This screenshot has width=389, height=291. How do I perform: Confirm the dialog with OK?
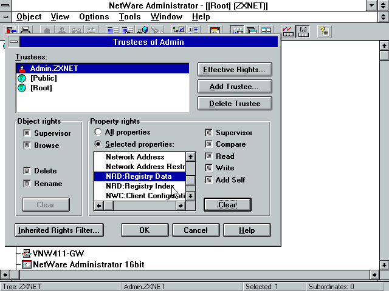[145, 230]
